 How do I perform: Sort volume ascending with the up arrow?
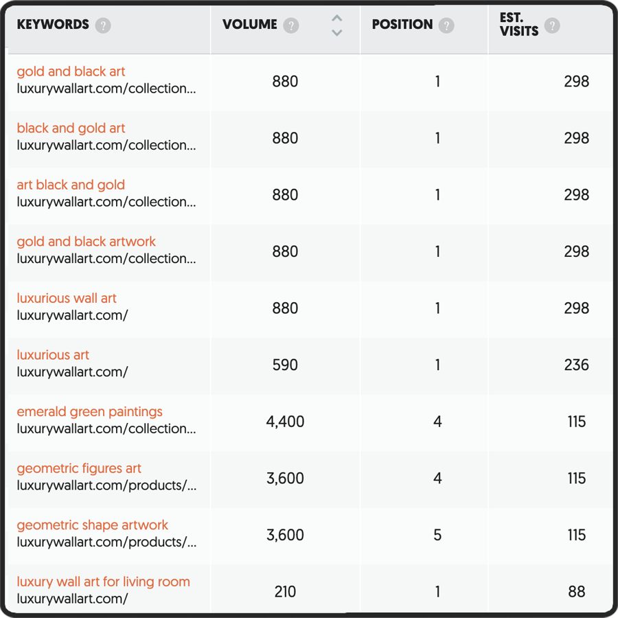[336, 19]
